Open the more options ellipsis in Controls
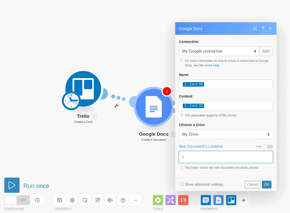 (136, 200)
